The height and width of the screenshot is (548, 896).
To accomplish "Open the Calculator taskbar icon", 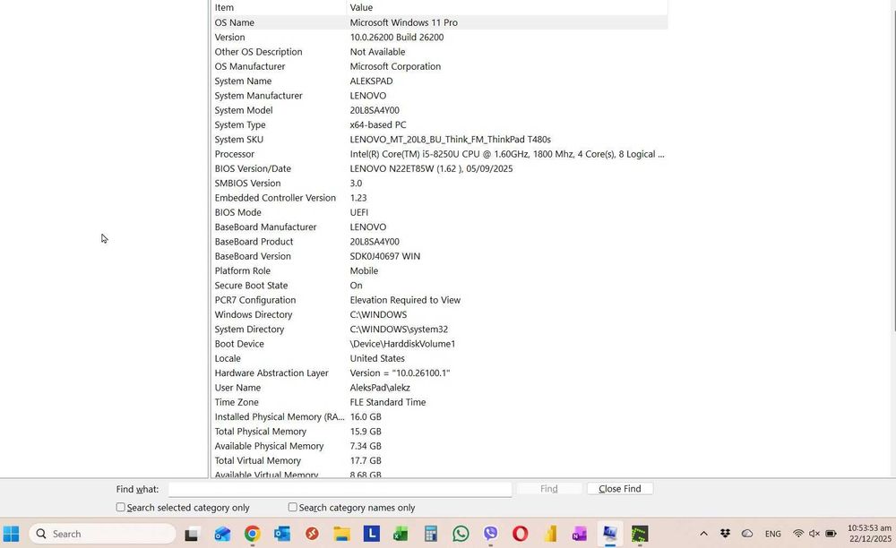I will click(431, 534).
